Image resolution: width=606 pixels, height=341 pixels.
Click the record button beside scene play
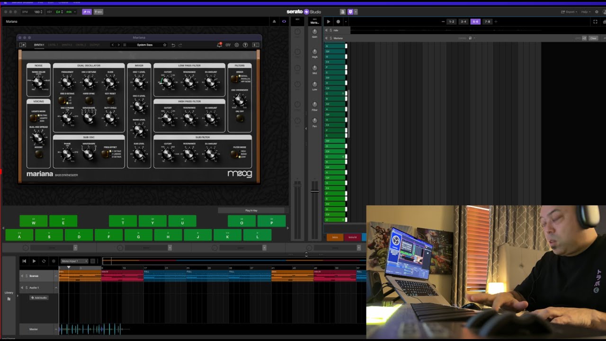click(338, 21)
